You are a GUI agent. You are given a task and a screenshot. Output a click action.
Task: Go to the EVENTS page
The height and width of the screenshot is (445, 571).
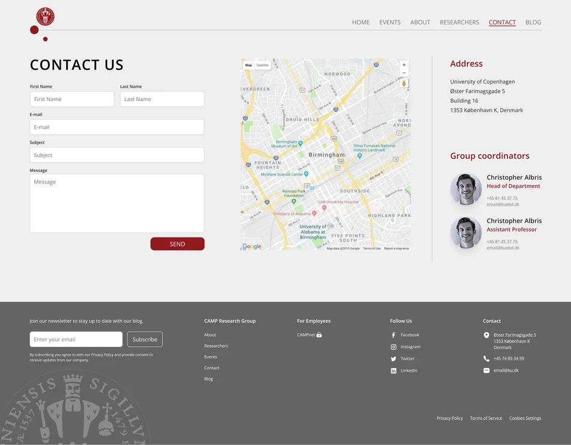[390, 22]
